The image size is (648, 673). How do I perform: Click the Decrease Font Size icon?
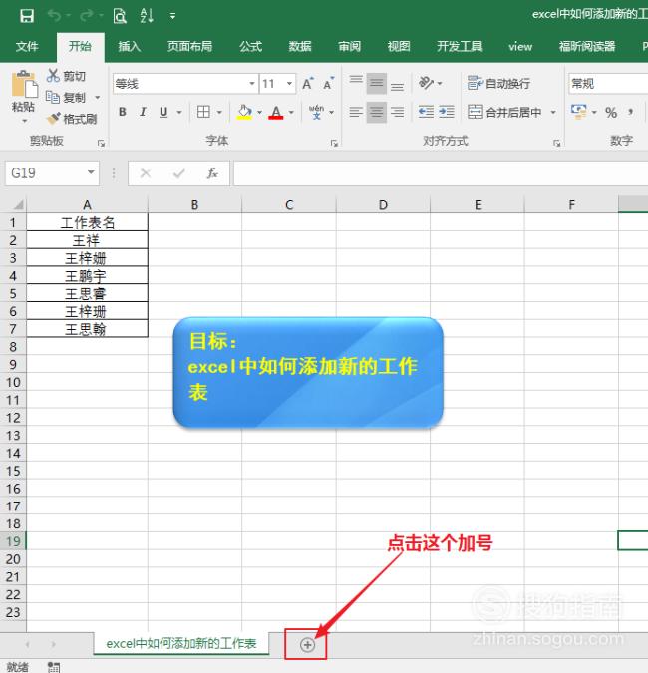328,84
